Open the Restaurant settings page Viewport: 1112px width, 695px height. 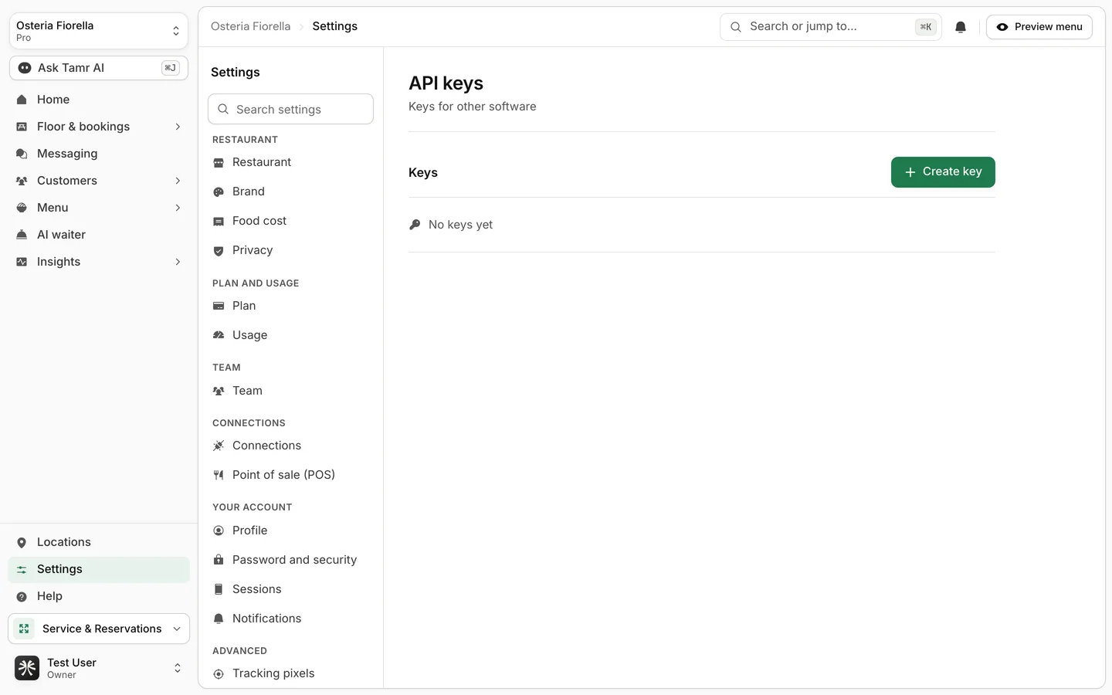(290, 162)
